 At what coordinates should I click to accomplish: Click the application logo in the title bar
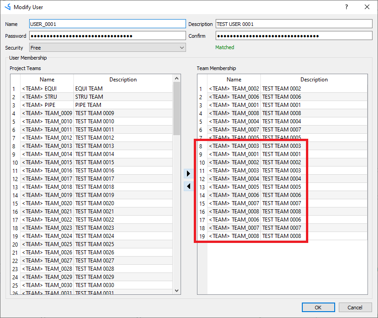pos(6,7)
